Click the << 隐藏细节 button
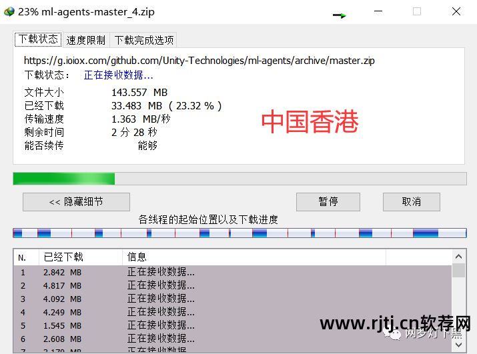This screenshot has height=354, width=477. [76, 201]
